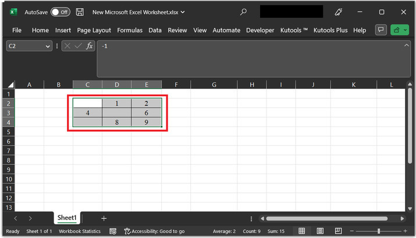Open the Kutools tab
Image resolution: width=416 pixels, height=238 pixels.
pos(294,30)
